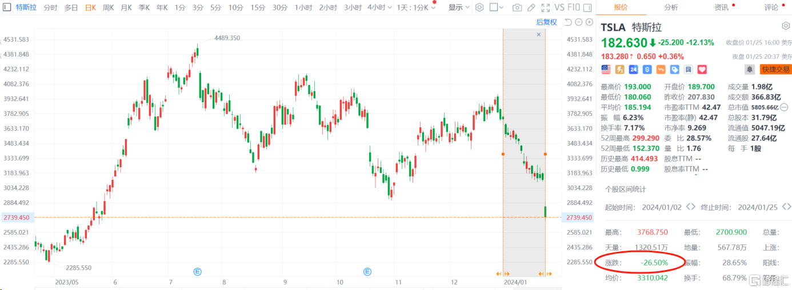The height and width of the screenshot is (290, 792).
Task: Select the 年K yearly candlestick period
Action: 162,7
